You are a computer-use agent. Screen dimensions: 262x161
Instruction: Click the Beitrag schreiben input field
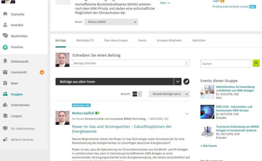[131, 63]
